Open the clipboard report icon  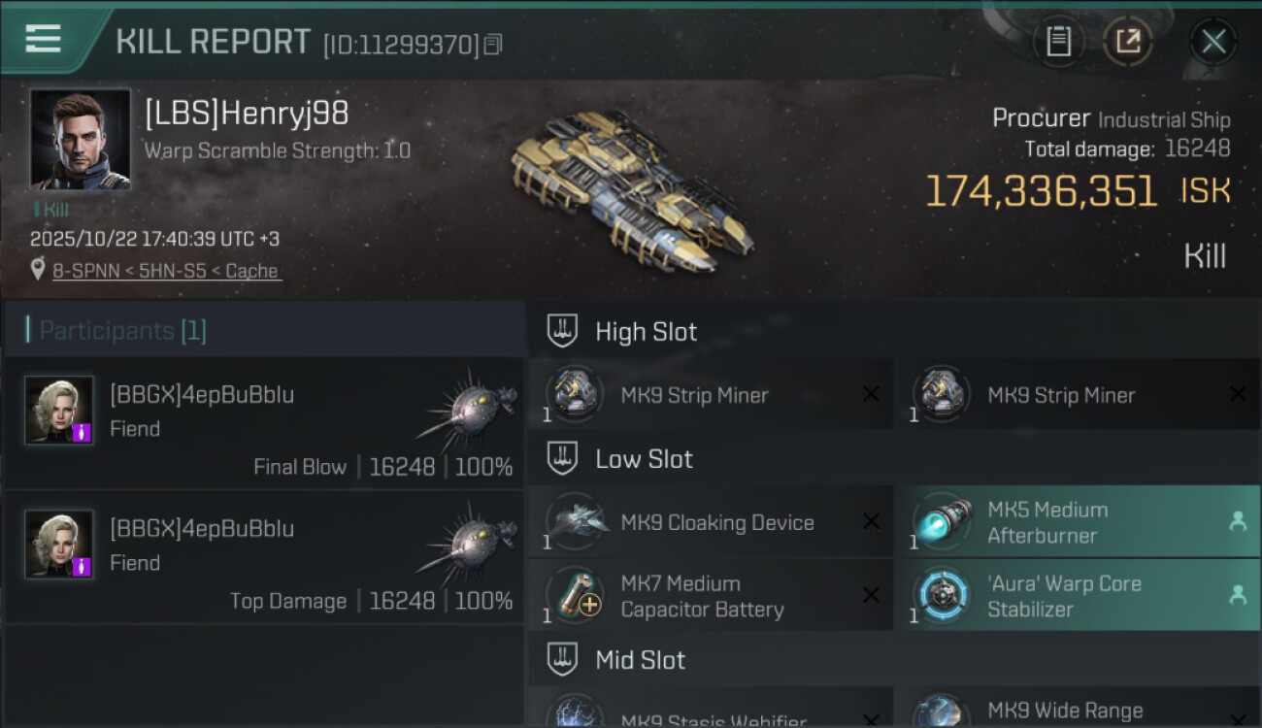click(x=1058, y=42)
